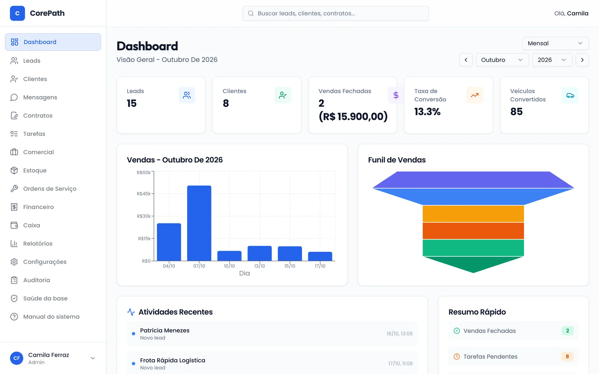Screen dimensions: 599x374
Task: Click the 04/10 sales bar
Action: tap(169, 242)
